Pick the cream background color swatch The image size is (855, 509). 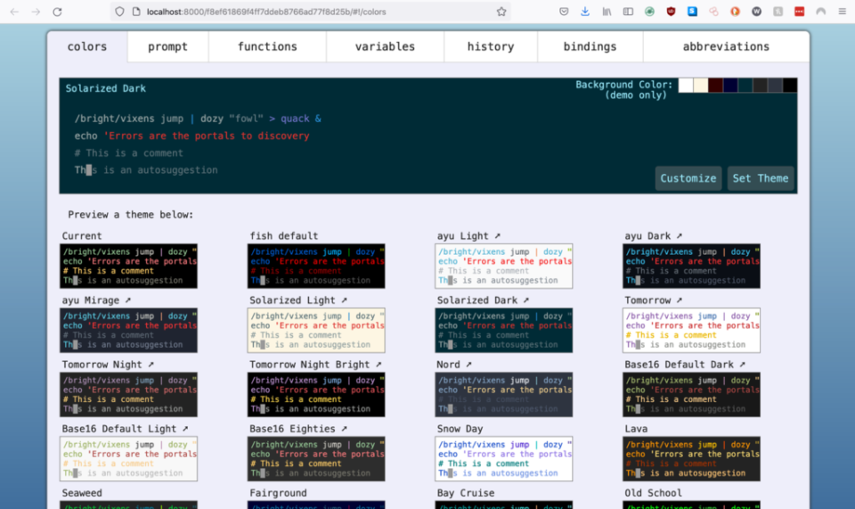pyautogui.click(x=701, y=85)
